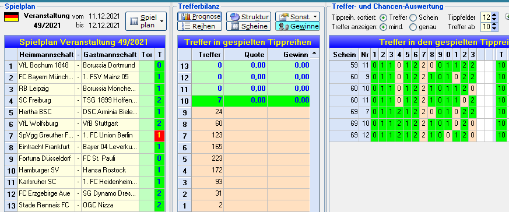Open the Sonst. dropdown button

[297, 16]
